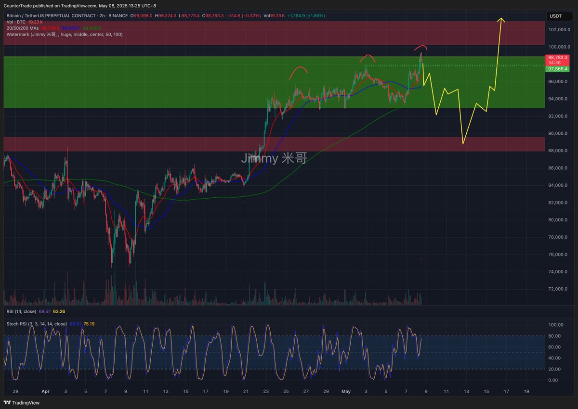Select the Bitcoin / TetherUS PERPETUAL CONTRACT title
The height and width of the screenshot is (409, 578).
[x=52, y=15]
